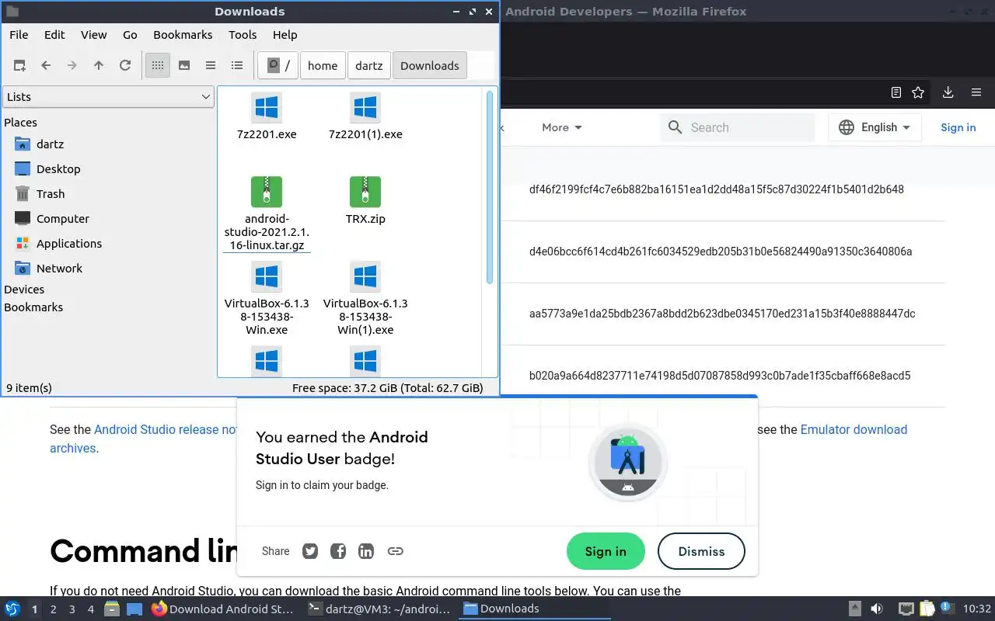Open English language selector dropdown
Image resolution: width=995 pixels, height=621 pixels.
pyautogui.click(x=875, y=127)
